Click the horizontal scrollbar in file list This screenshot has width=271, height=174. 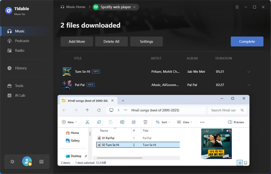[x=120, y=158]
